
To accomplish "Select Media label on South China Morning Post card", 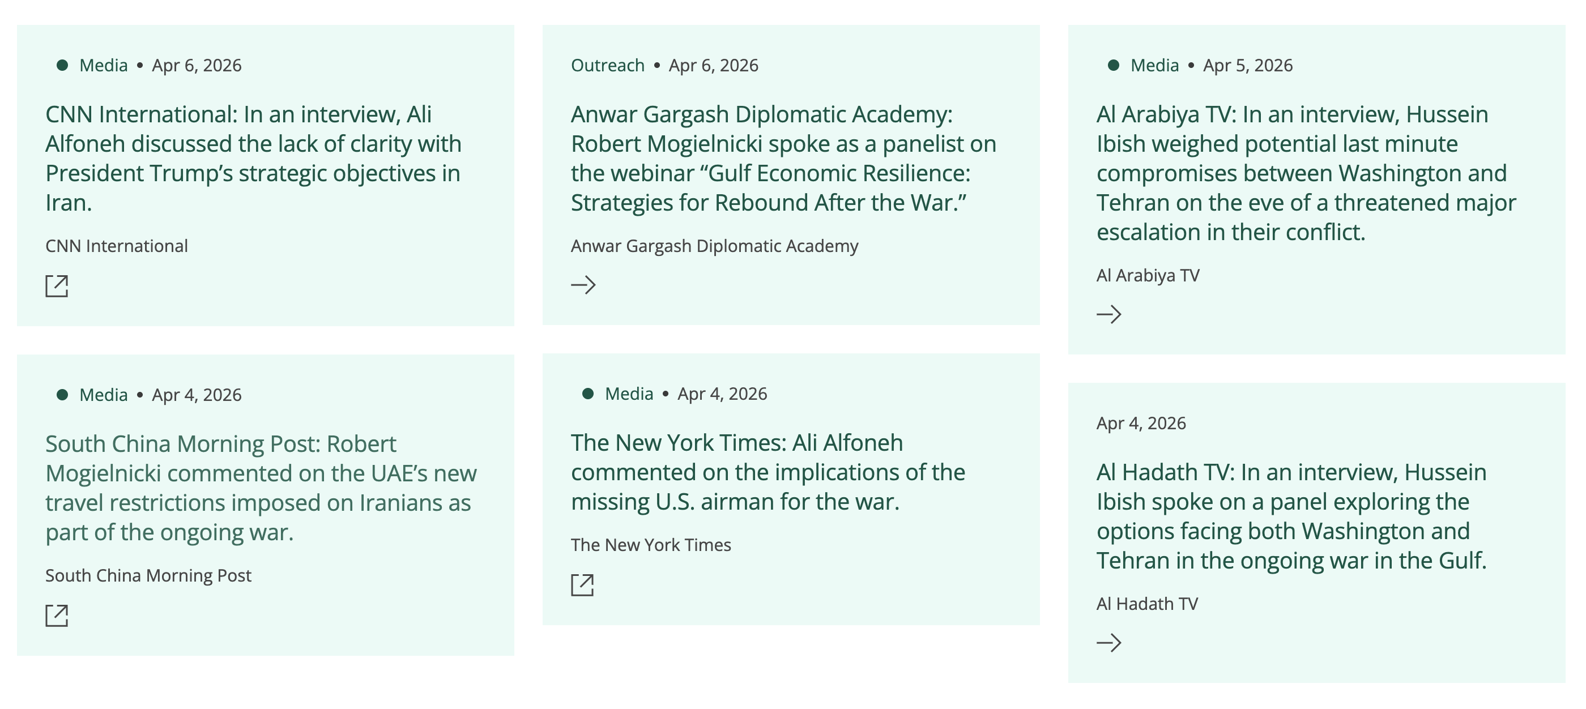I will coord(104,395).
